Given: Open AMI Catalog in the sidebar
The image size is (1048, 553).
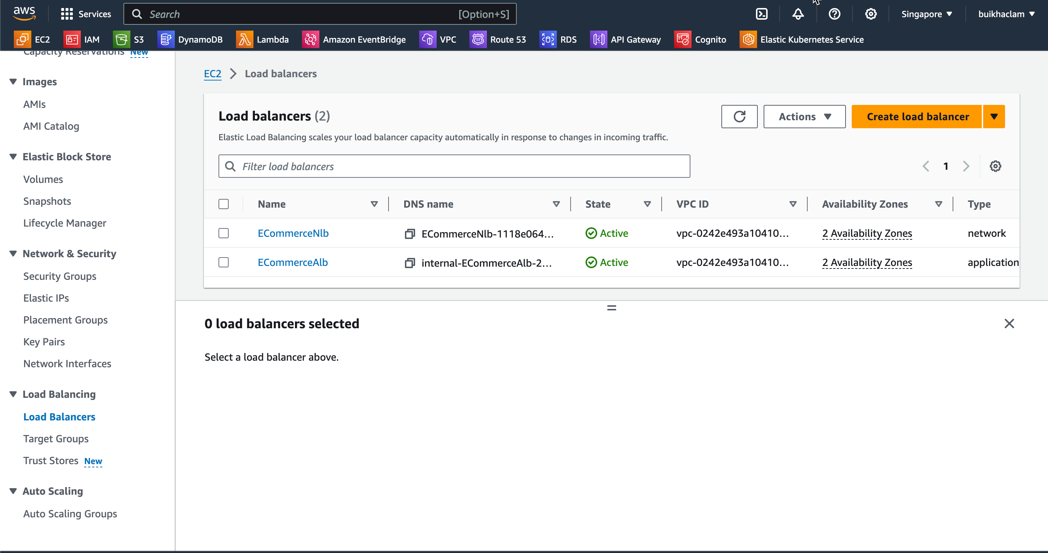Looking at the screenshot, I should coord(51,126).
